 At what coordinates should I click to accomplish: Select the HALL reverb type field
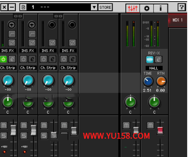pyautogui.click(x=154, y=68)
